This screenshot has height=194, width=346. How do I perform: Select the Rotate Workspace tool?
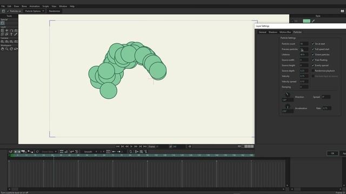pyautogui.click(x=11, y=49)
